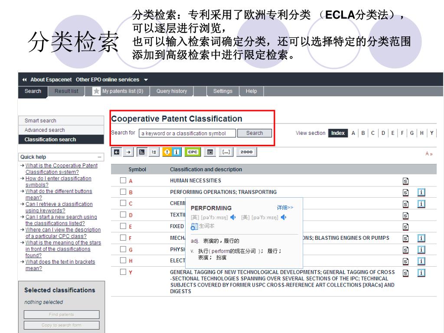The height and width of the screenshot is (333, 444).
Task: Check the box for section E
Action: [123, 226]
